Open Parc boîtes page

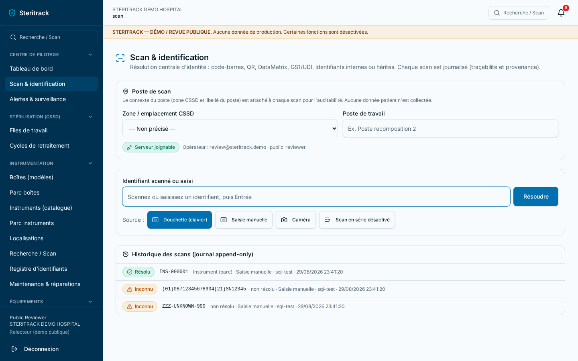51,193
